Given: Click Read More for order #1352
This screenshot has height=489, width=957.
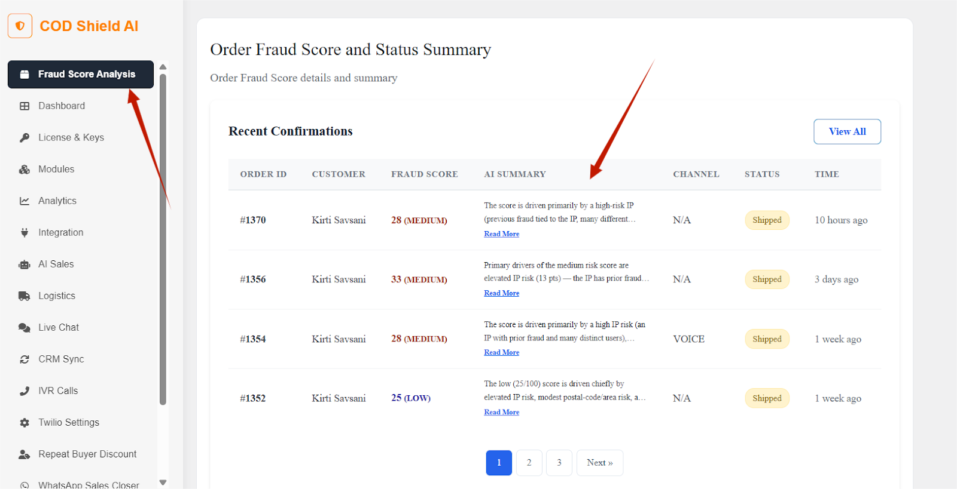Looking at the screenshot, I should point(501,412).
